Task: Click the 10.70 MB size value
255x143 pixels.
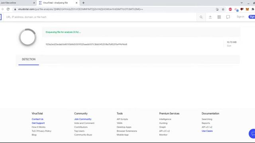Action: (x=231, y=42)
